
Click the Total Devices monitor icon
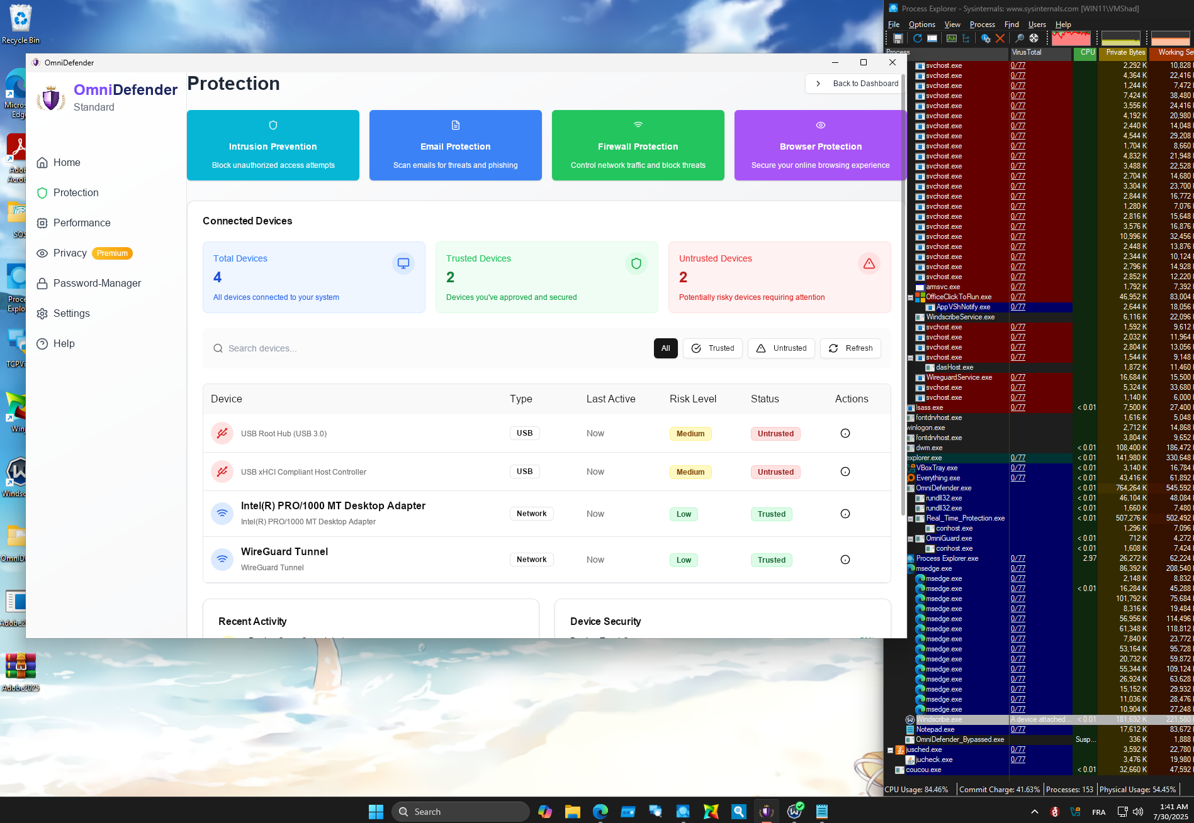403,263
